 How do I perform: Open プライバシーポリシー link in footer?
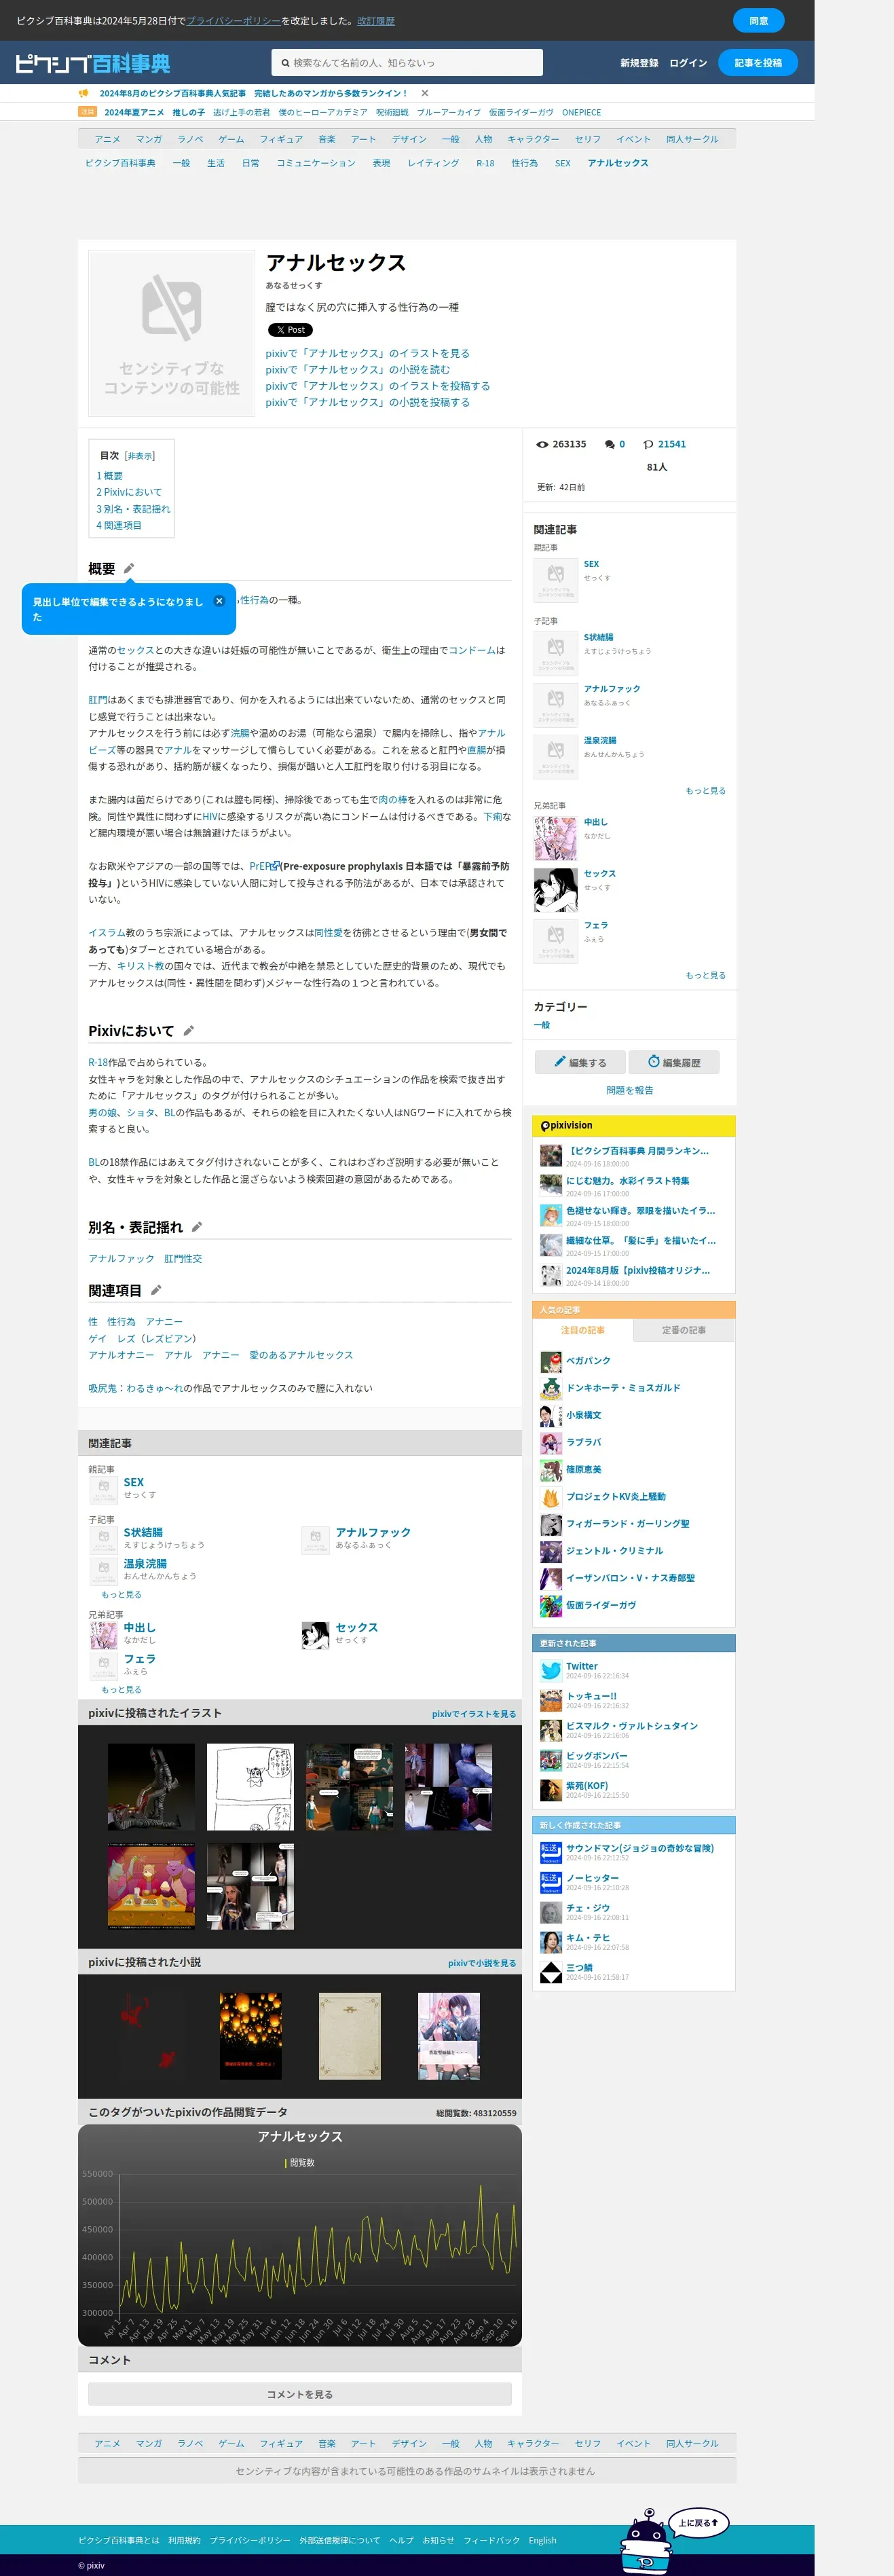pyautogui.click(x=250, y=2540)
